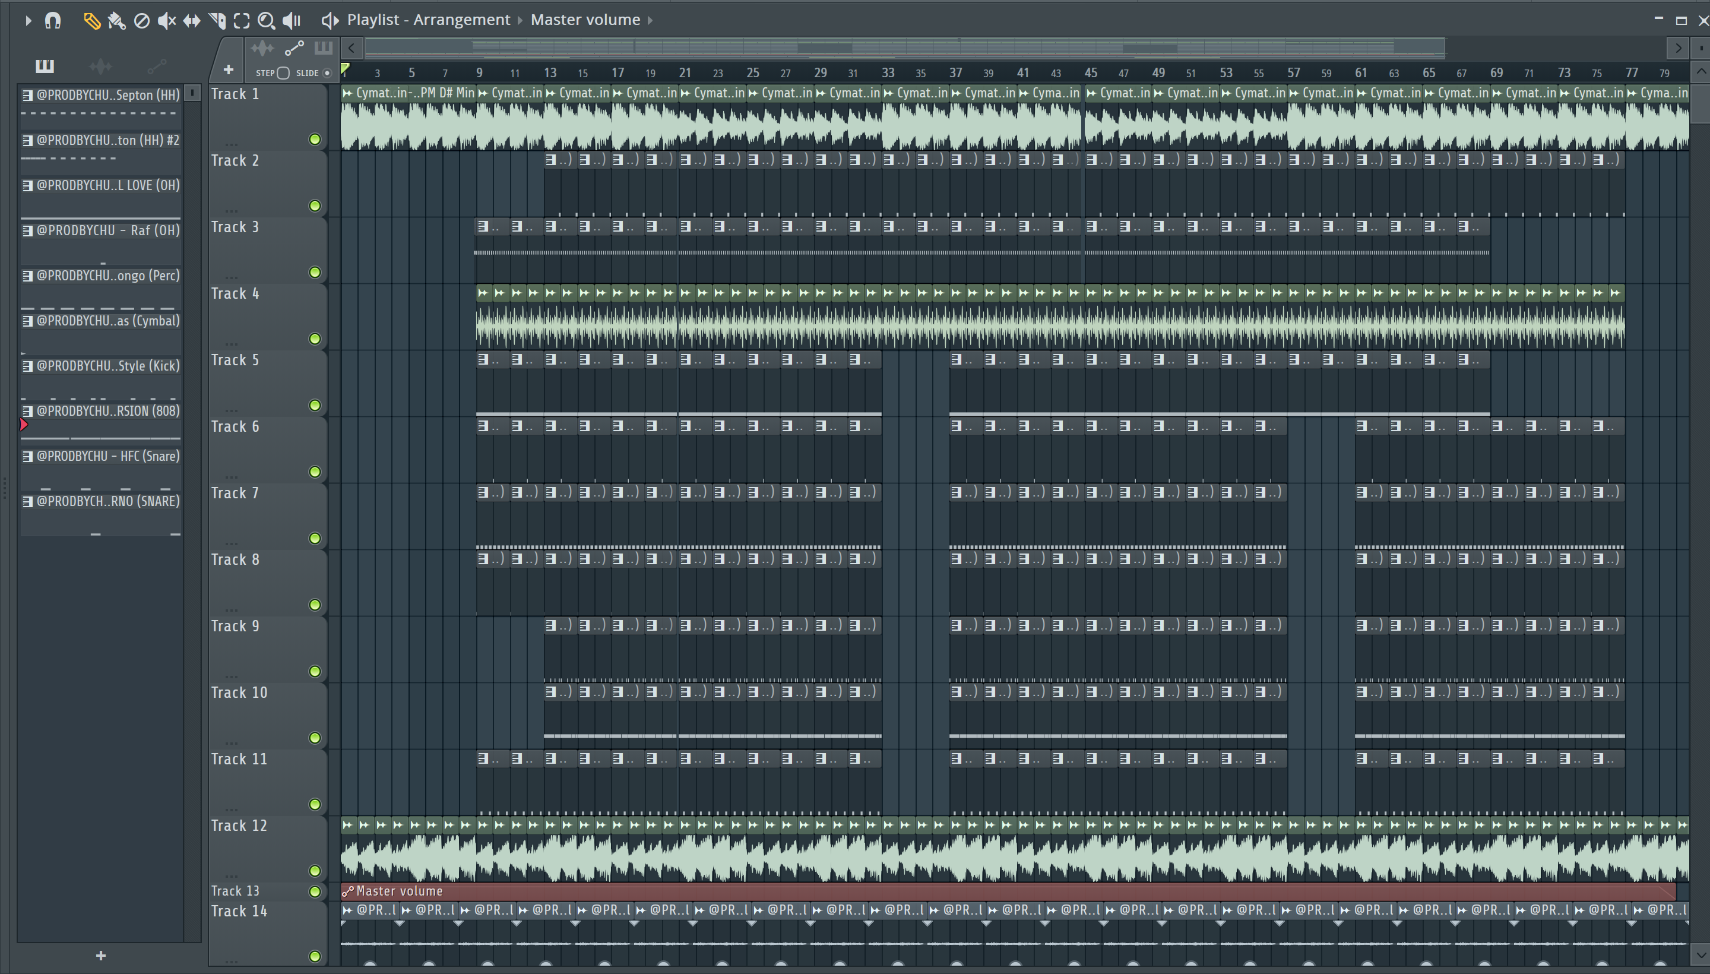Select the Draw pencil tool

click(91, 21)
